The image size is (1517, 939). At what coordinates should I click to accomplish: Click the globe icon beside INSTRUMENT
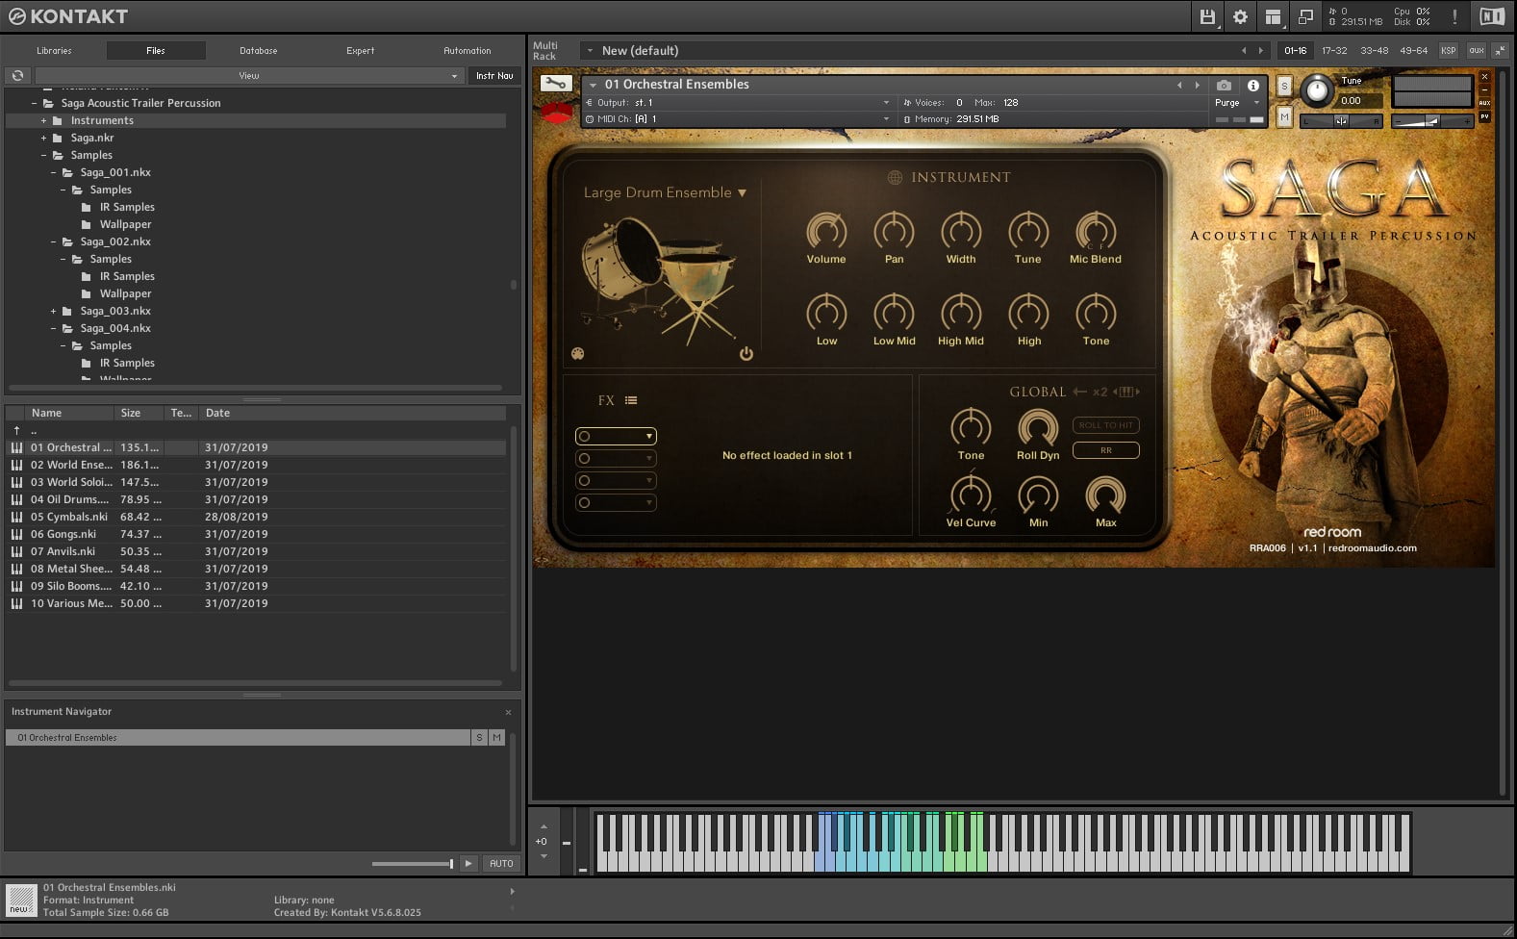click(x=895, y=177)
